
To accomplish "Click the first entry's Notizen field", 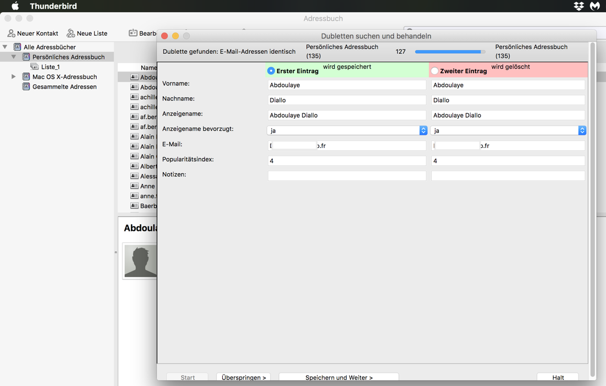I will [346, 176].
